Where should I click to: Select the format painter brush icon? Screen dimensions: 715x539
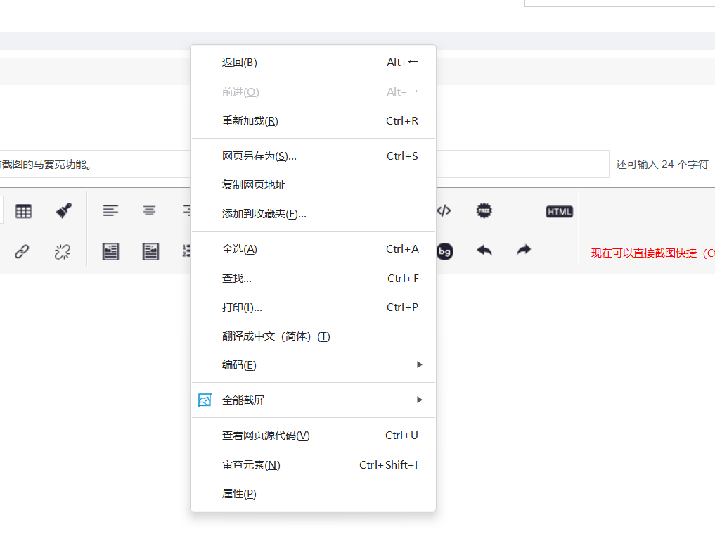pyautogui.click(x=63, y=211)
